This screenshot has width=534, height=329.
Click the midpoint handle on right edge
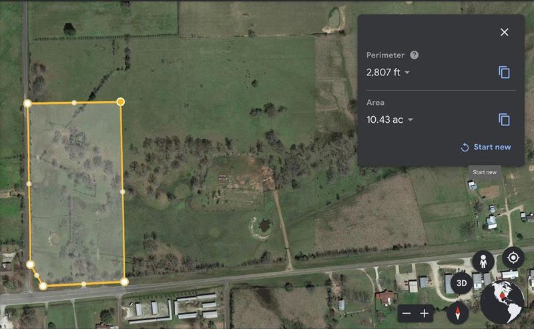click(123, 192)
